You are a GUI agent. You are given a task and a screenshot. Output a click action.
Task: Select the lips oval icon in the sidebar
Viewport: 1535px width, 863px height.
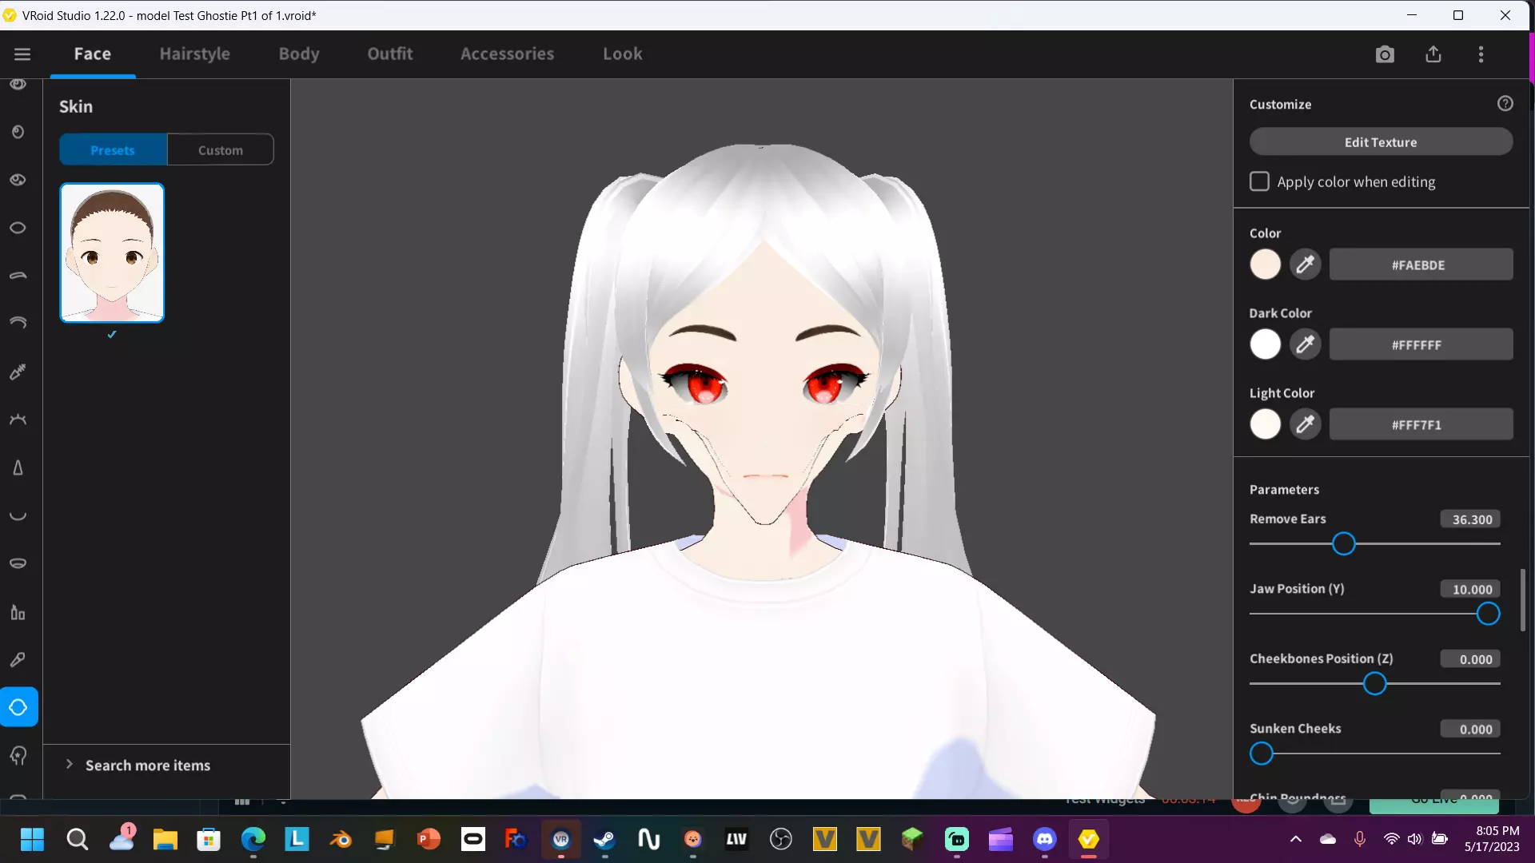pos(18,563)
